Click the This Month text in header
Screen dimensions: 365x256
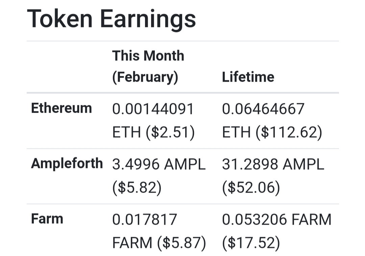(x=148, y=56)
